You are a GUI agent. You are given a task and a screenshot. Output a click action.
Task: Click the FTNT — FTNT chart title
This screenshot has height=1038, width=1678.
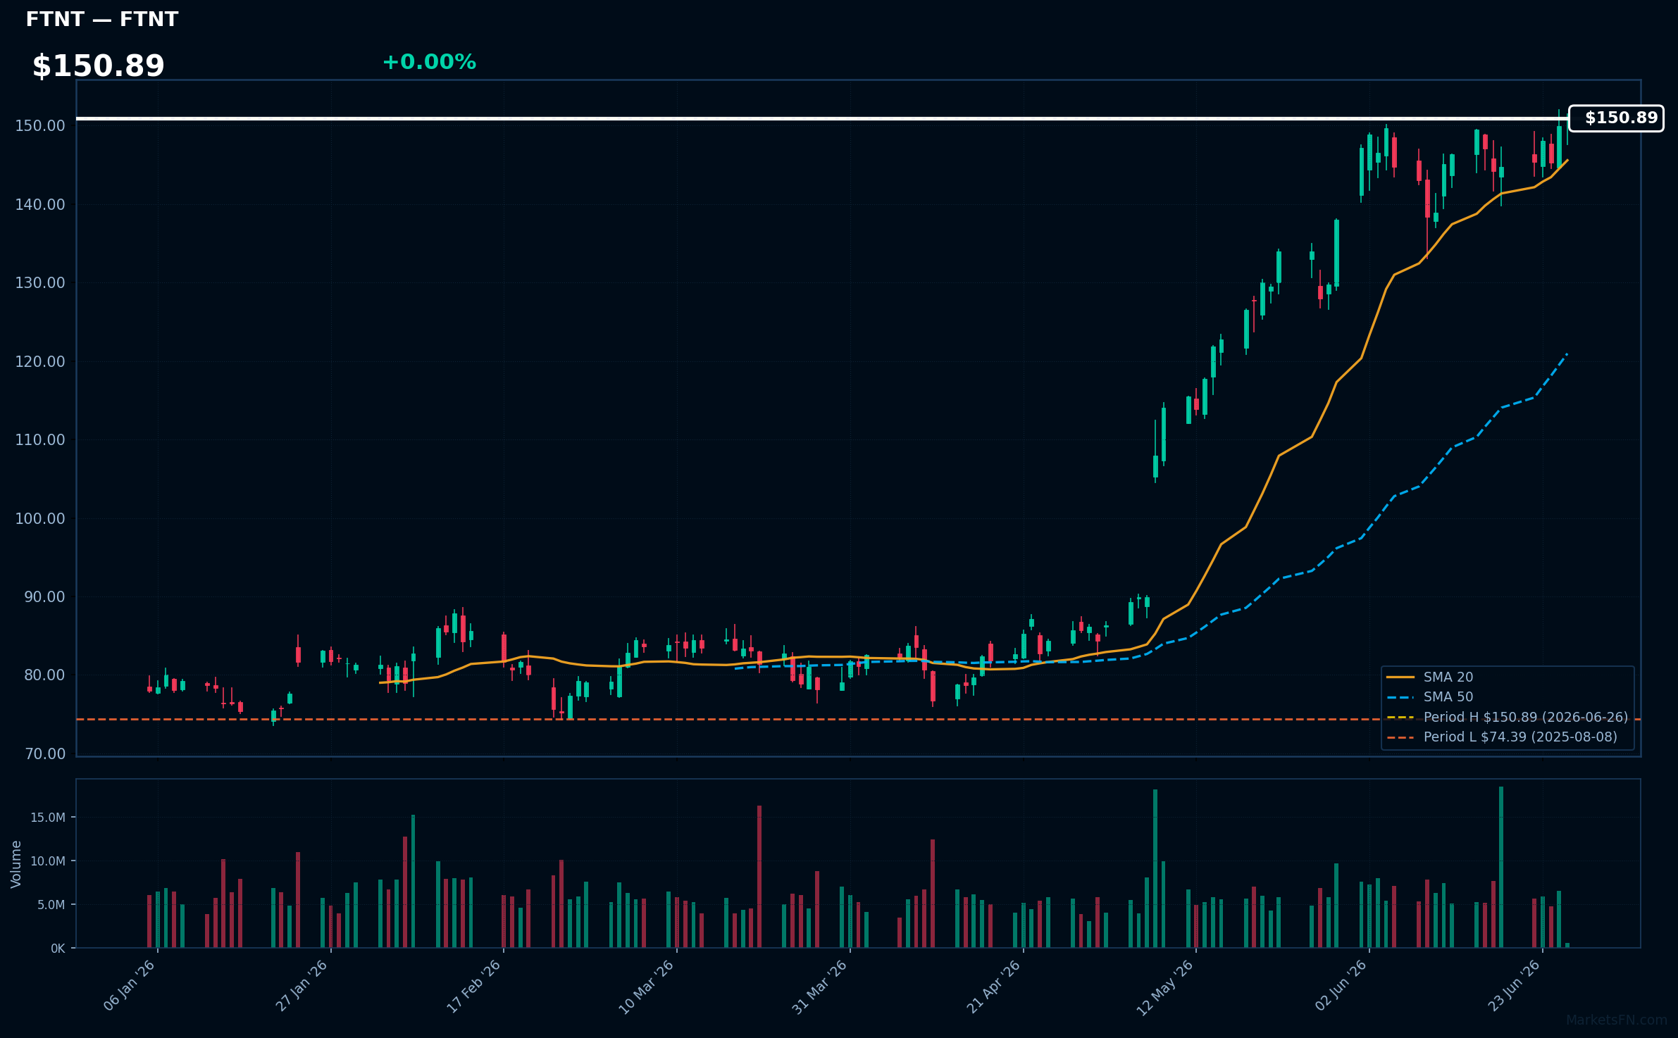coord(102,20)
